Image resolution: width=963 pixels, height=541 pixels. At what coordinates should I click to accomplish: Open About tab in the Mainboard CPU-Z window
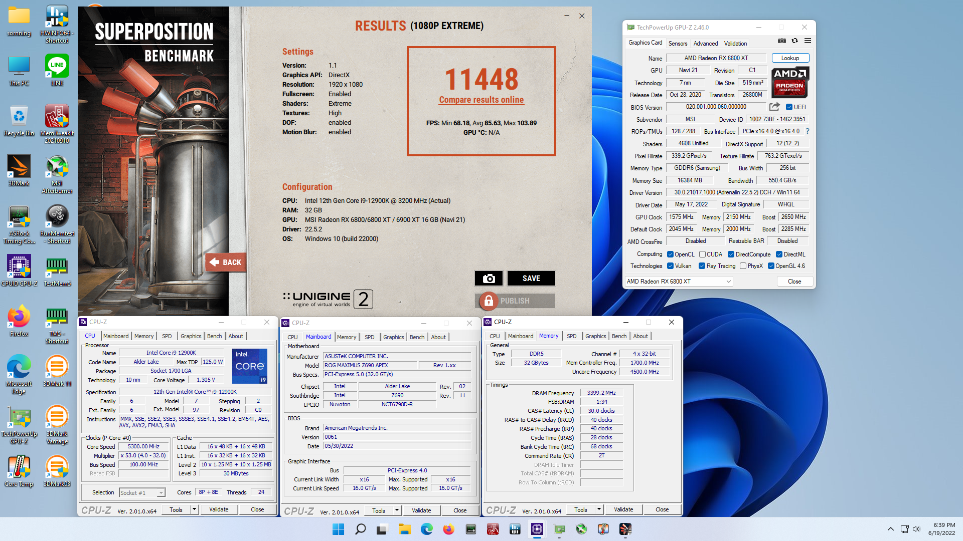pos(438,337)
